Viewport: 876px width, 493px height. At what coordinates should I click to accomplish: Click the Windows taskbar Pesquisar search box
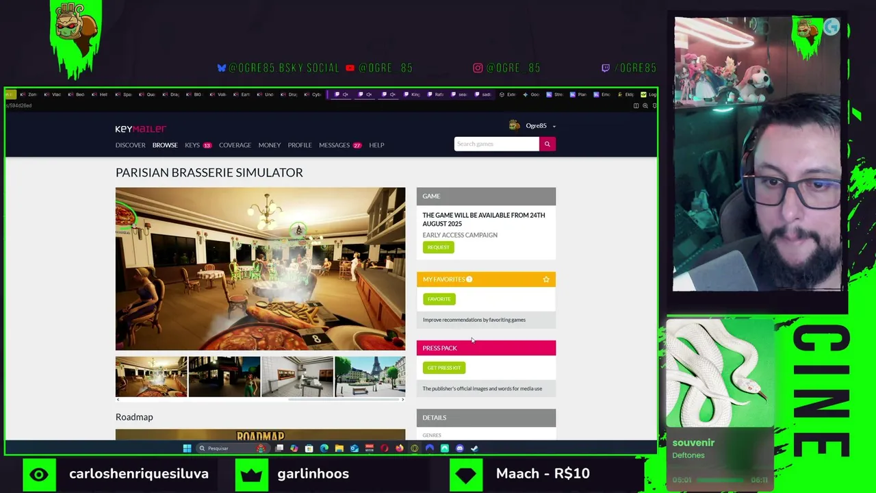pos(233,448)
